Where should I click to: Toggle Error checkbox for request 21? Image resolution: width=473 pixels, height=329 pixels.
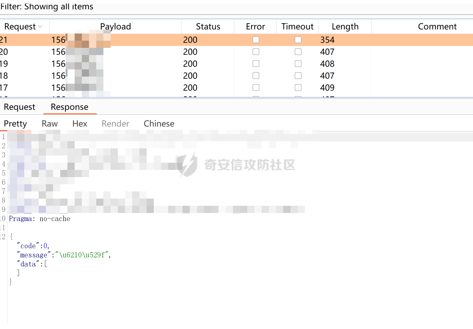(x=256, y=40)
